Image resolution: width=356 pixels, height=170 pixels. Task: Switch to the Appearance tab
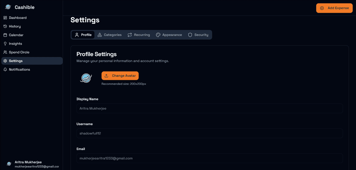pos(169,35)
